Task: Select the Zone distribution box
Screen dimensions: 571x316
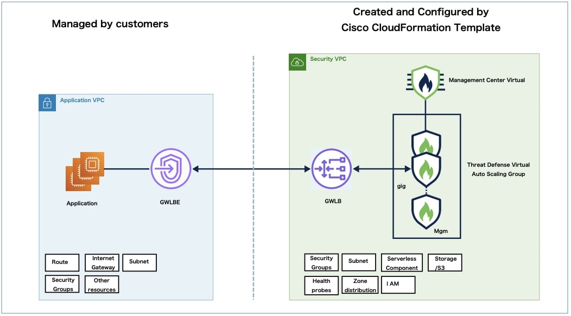Action: click(360, 285)
